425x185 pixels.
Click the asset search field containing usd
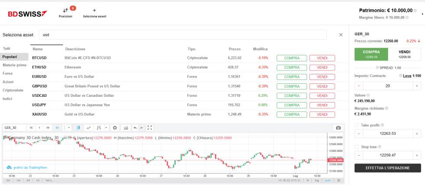(x=182, y=35)
